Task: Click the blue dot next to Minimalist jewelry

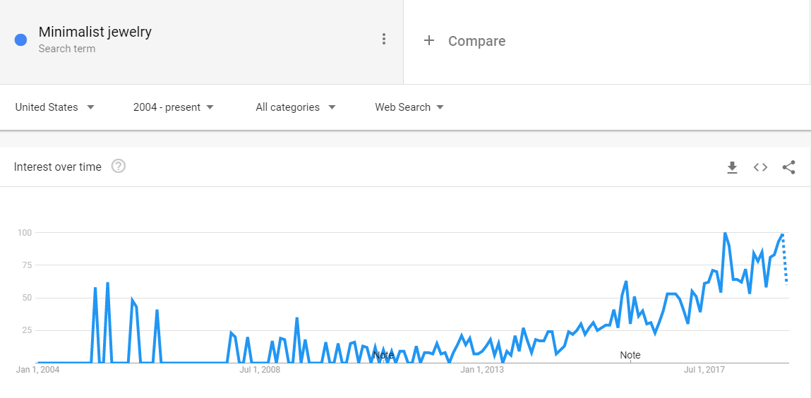Action: pyautogui.click(x=20, y=40)
